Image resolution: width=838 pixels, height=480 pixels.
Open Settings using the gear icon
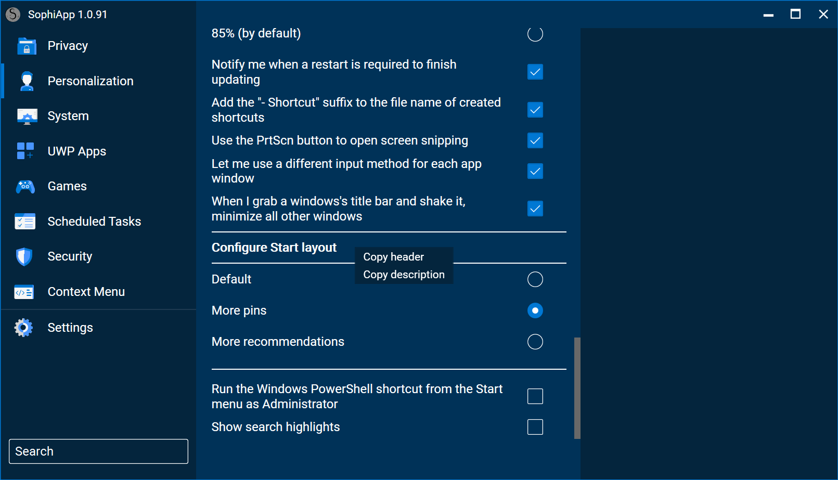23,328
